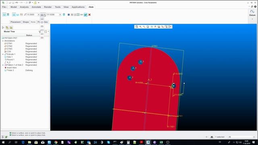Open the Shape panel tab
258x145 pixels.
point(26,22)
